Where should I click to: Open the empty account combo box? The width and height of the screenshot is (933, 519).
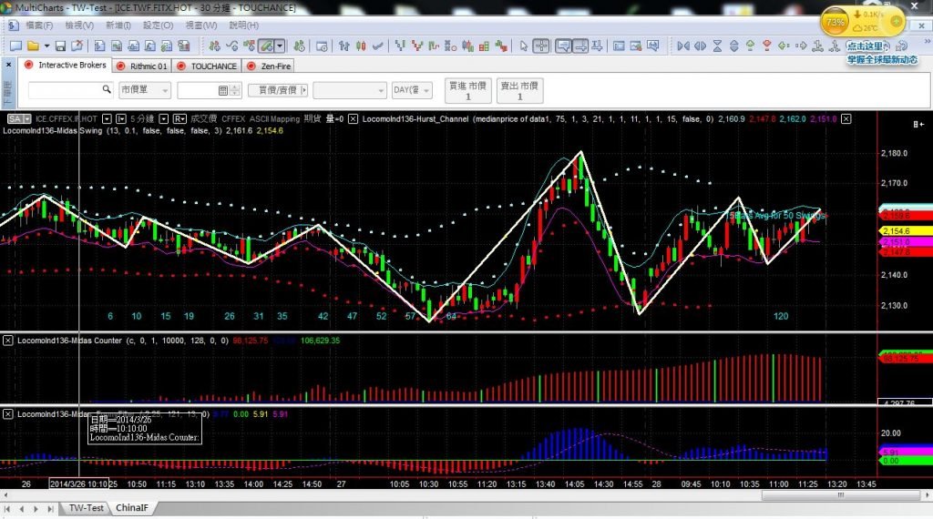[350, 90]
